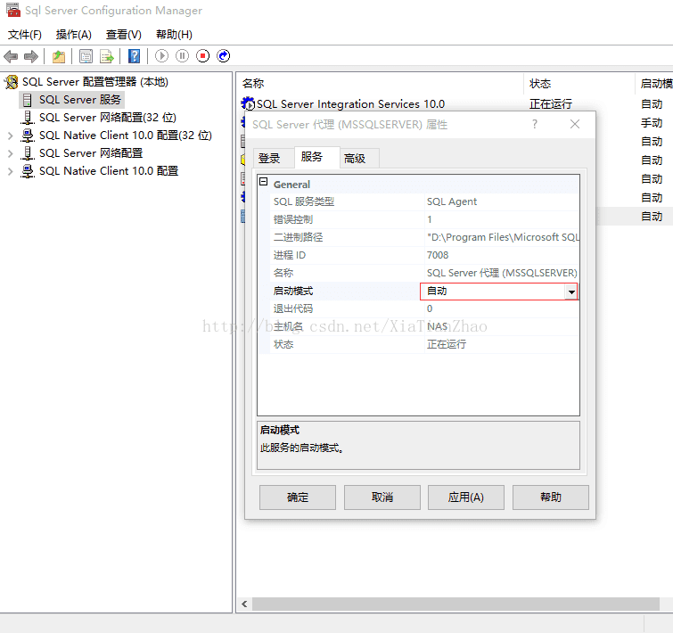This screenshot has width=673, height=633.
Task: Open the 启动模式 dropdown arrow
Action: click(571, 292)
